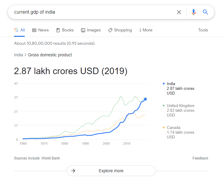Start voice search with the microphone icon

coord(194,12)
